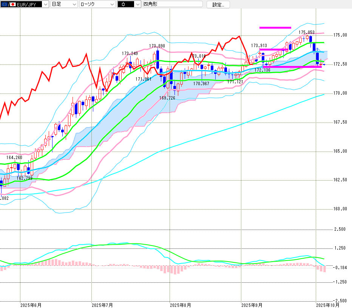This screenshot has height=308, width=352.
Task: Click the 2025年6月 date axis label
Action: tap(31, 304)
